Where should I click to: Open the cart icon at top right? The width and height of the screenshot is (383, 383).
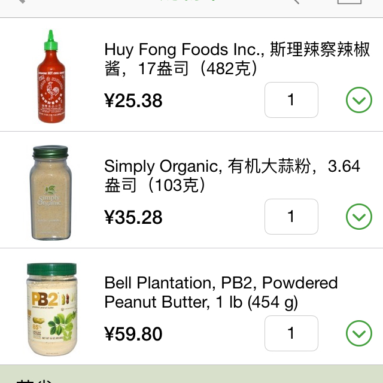coord(349,2)
